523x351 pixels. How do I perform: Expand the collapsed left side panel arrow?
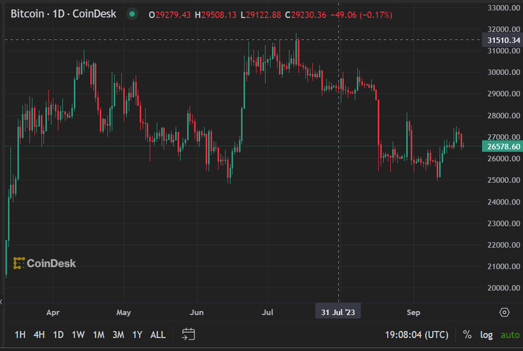click(1, 302)
